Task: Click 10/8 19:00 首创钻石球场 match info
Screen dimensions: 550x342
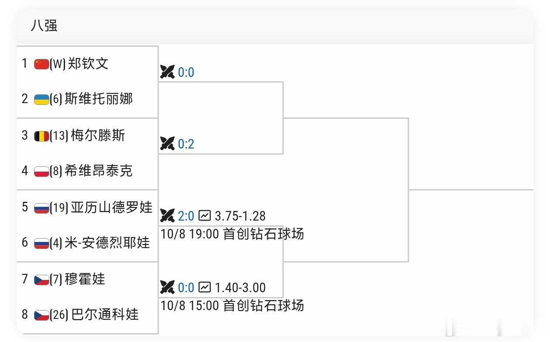Action: point(232,234)
